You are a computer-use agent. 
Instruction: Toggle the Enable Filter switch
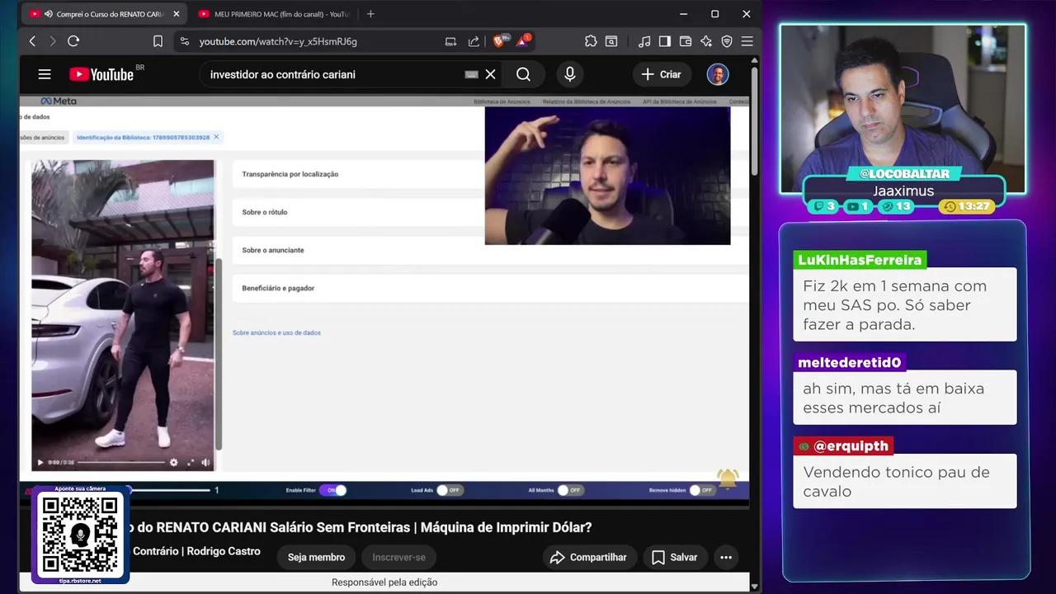tap(333, 490)
